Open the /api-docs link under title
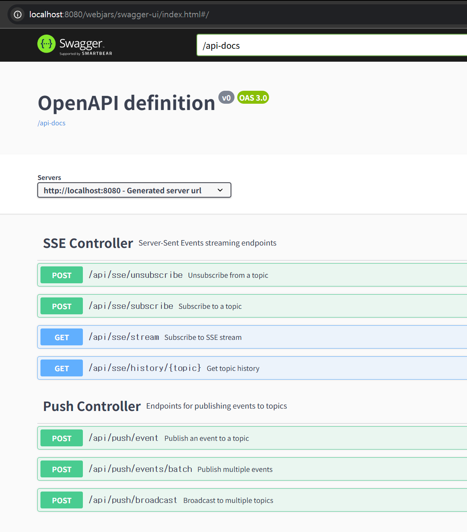The width and height of the screenshot is (467, 532). (51, 123)
